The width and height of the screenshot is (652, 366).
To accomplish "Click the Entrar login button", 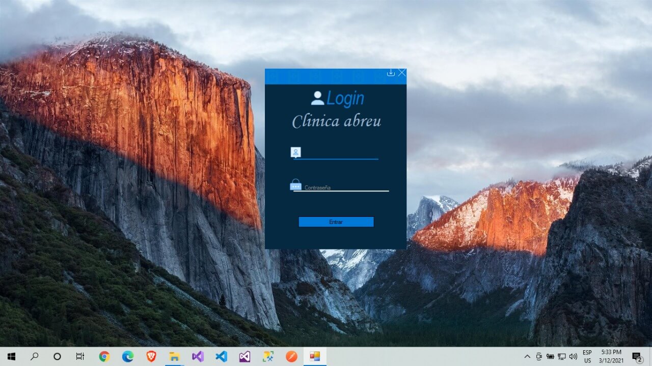I will (336, 222).
